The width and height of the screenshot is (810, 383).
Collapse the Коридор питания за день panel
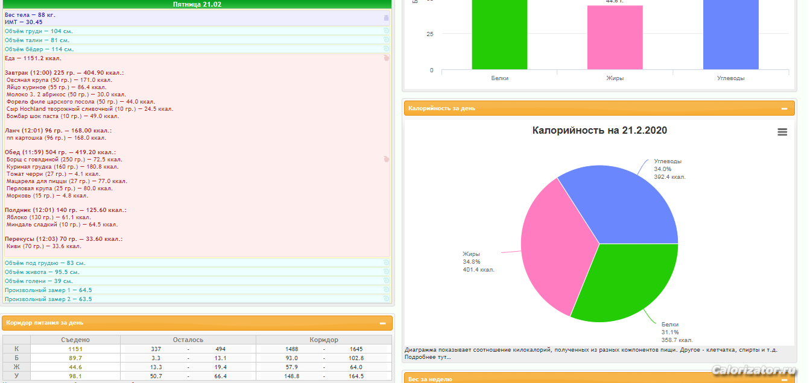pyautogui.click(x=382, y=323)
